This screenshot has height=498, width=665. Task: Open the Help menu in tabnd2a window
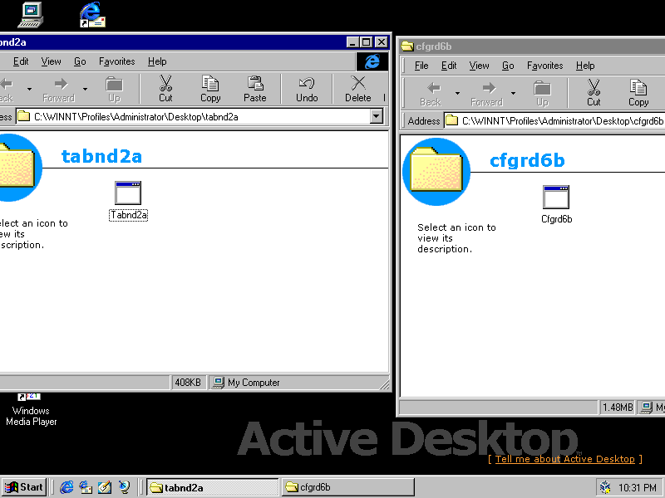(x=157, y=61)
